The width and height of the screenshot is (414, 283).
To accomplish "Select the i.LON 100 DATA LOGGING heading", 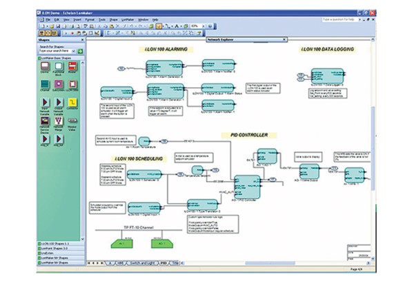I will [327, 50].
